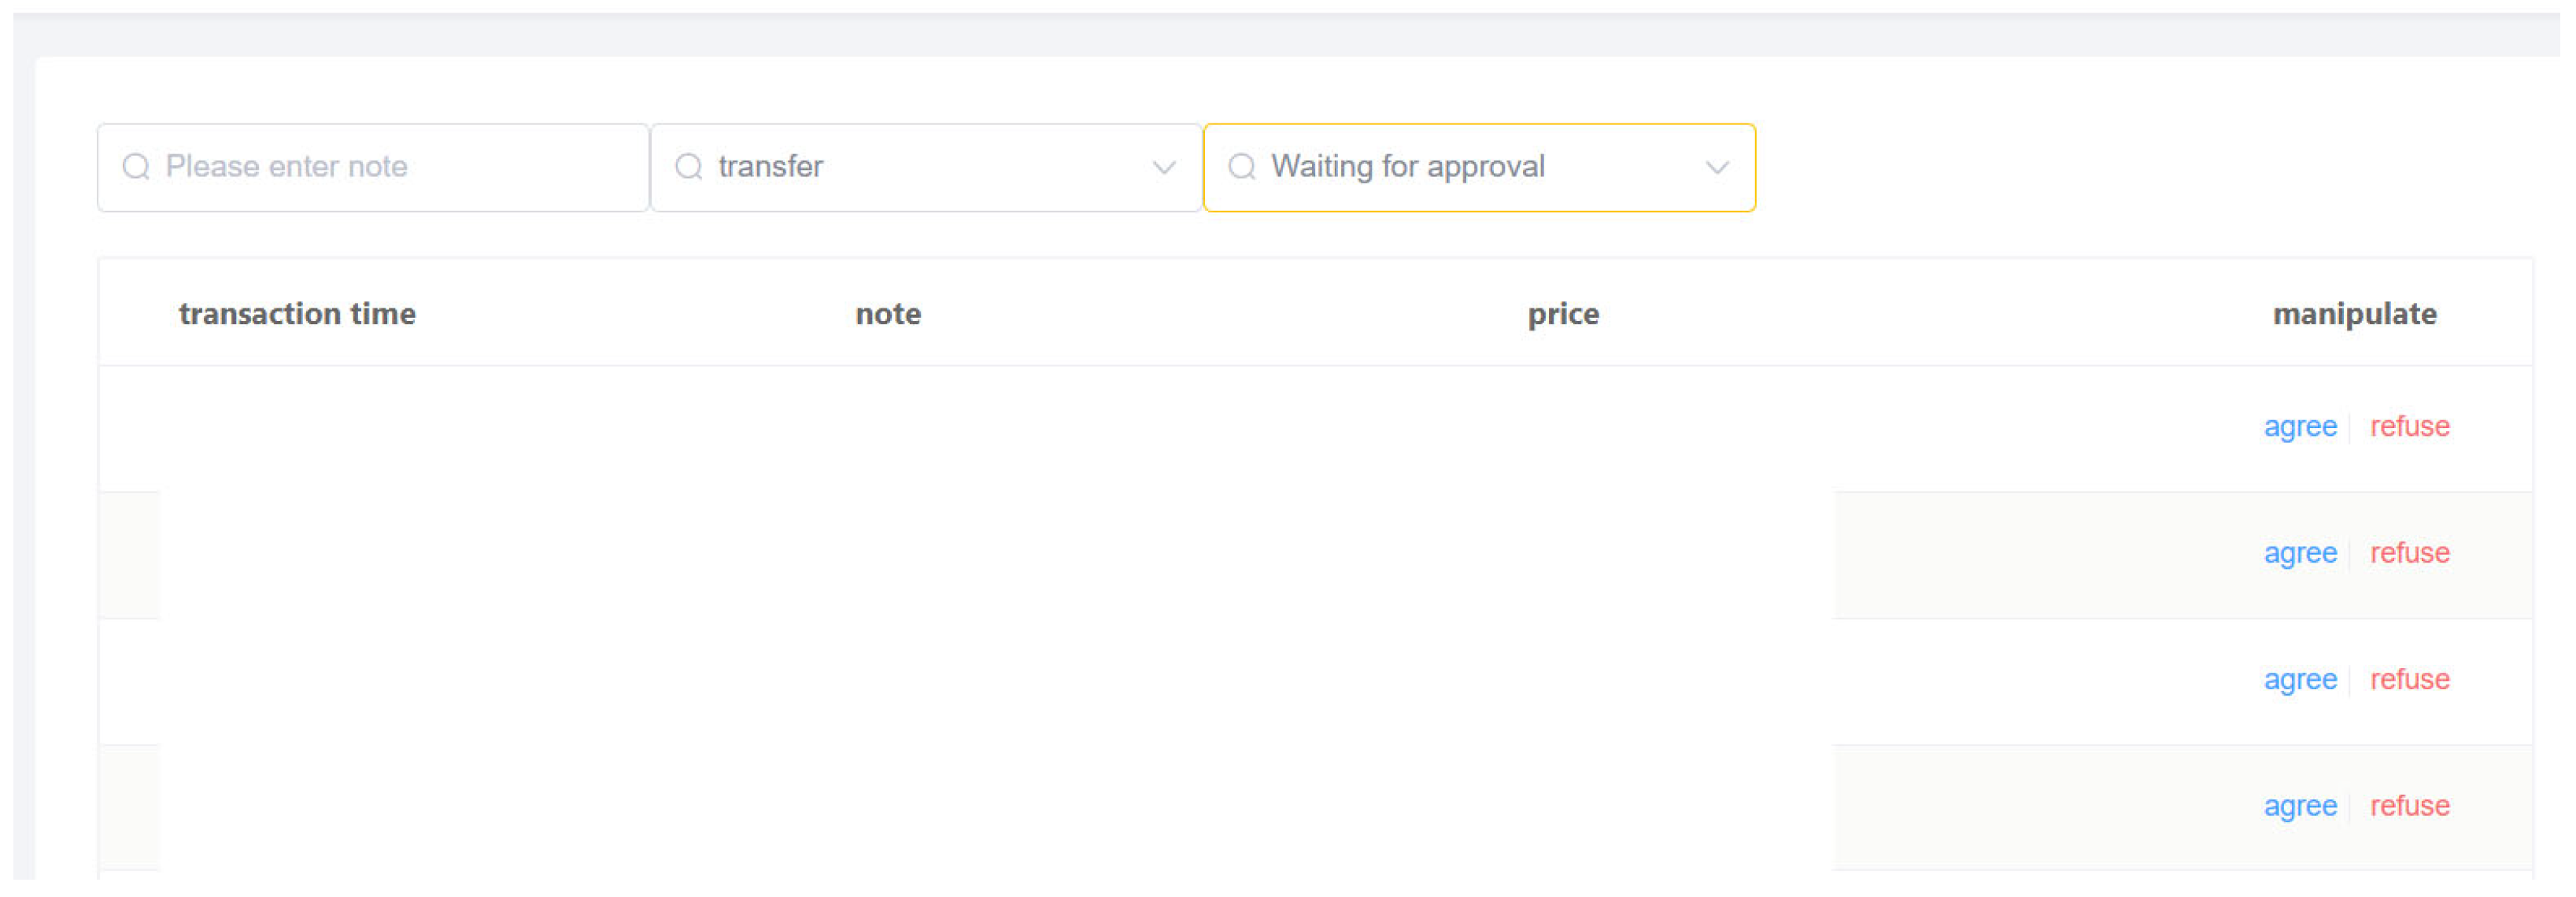Image resolution: width=2576 pixels, height=897 pixels.
Task: Click the note column header
Action: point(888,314)
